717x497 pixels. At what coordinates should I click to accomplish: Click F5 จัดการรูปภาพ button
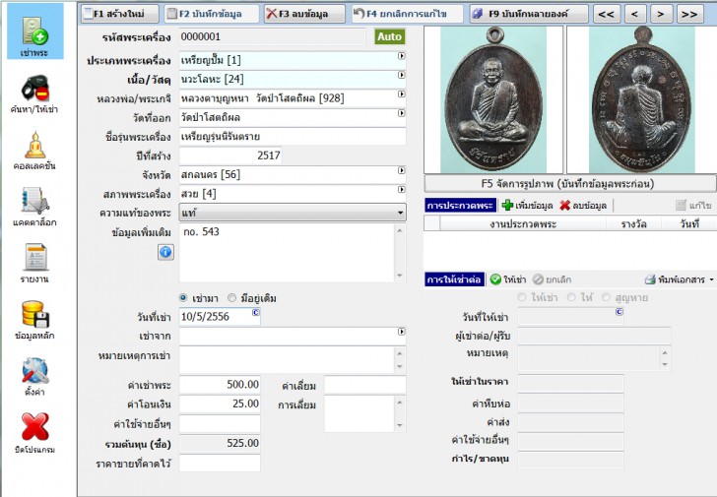(x=570, y=184)
